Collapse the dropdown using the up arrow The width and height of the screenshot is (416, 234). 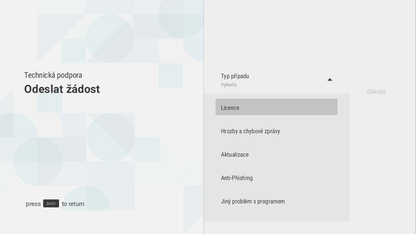click(x=330, y=80)
